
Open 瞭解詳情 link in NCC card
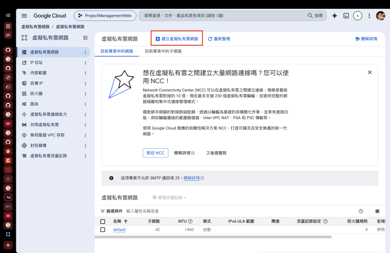tap(184, 153)
